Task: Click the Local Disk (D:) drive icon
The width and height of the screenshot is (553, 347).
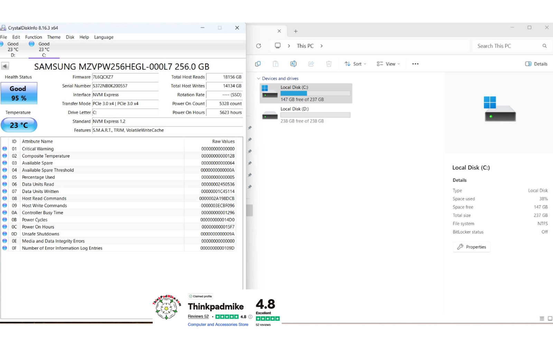Action: pos(270,115)
